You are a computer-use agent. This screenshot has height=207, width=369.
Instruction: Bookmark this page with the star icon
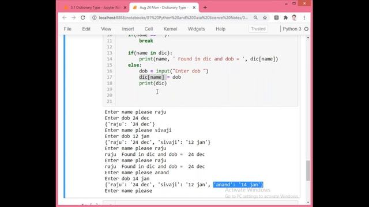coord(265,18)
